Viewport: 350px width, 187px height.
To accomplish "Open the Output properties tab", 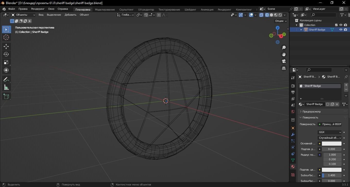I will pyautogui.click(x=293, y=92).
